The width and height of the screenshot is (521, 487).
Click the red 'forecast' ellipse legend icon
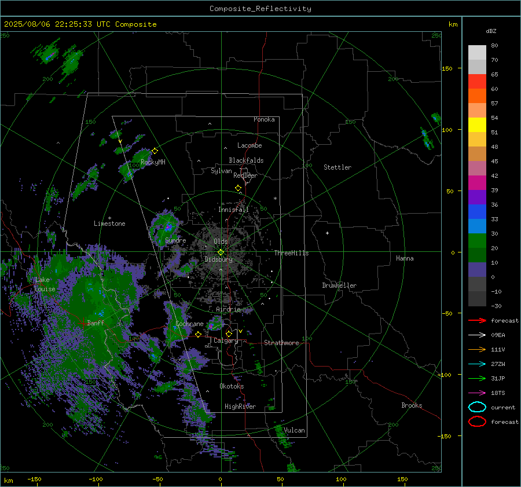(477, 422)
